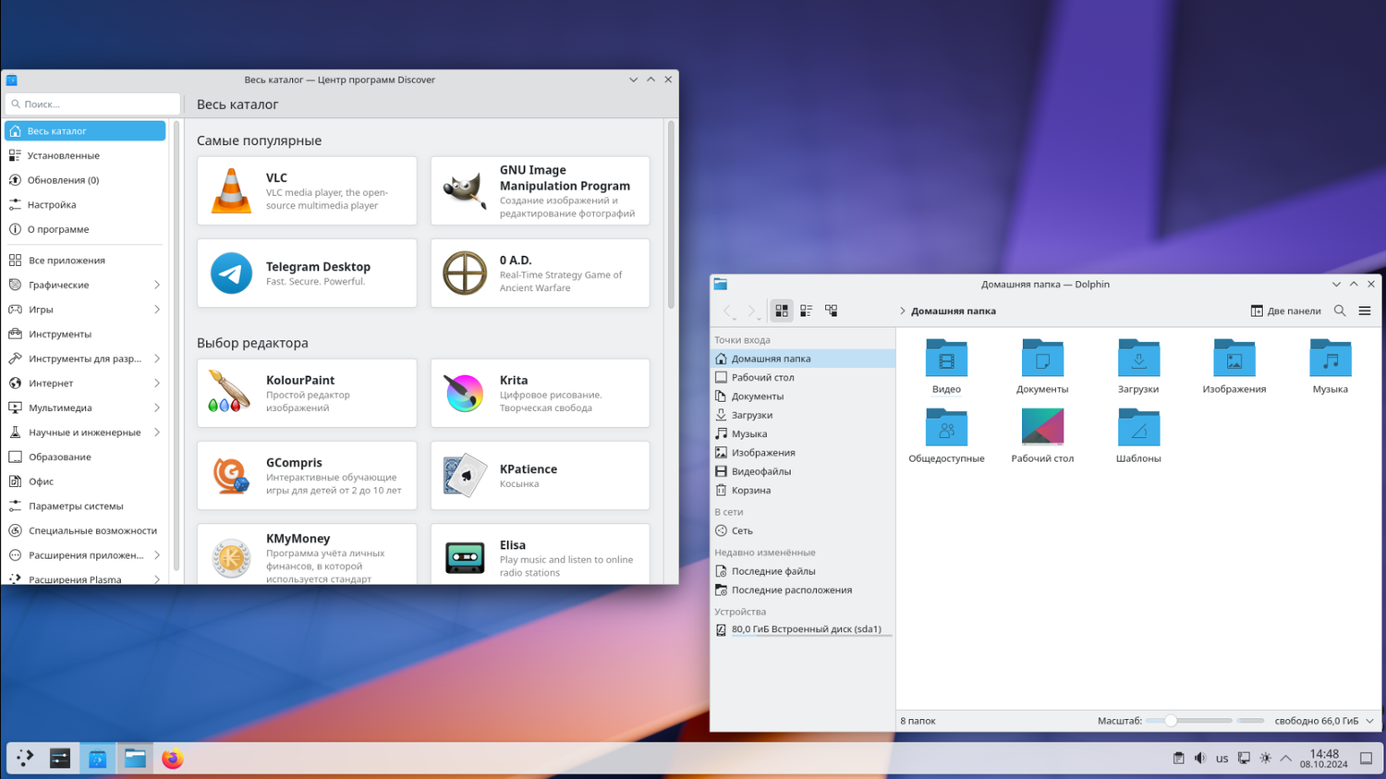This screenshot has width=1386, height=779.
Task: Open the Образование category in Discover
Action: click(x=85, y=457)
